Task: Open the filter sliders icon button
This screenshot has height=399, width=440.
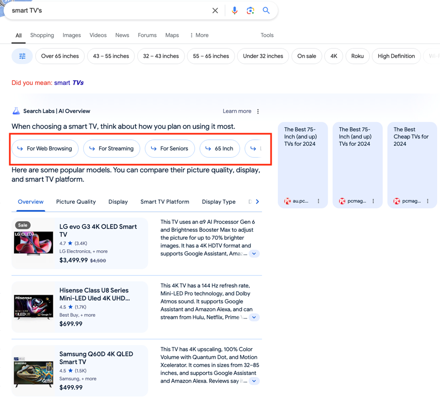Action: (x=22, y=56)
